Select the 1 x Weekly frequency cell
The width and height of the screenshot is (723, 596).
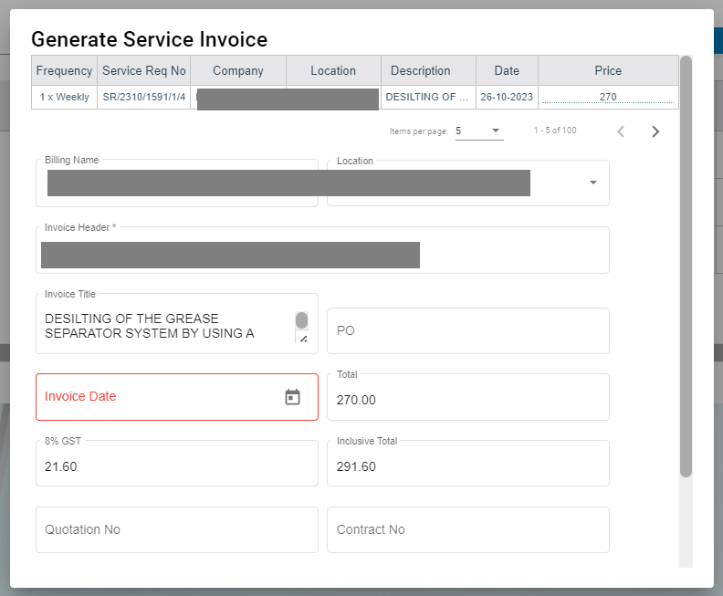coord(64,97)
